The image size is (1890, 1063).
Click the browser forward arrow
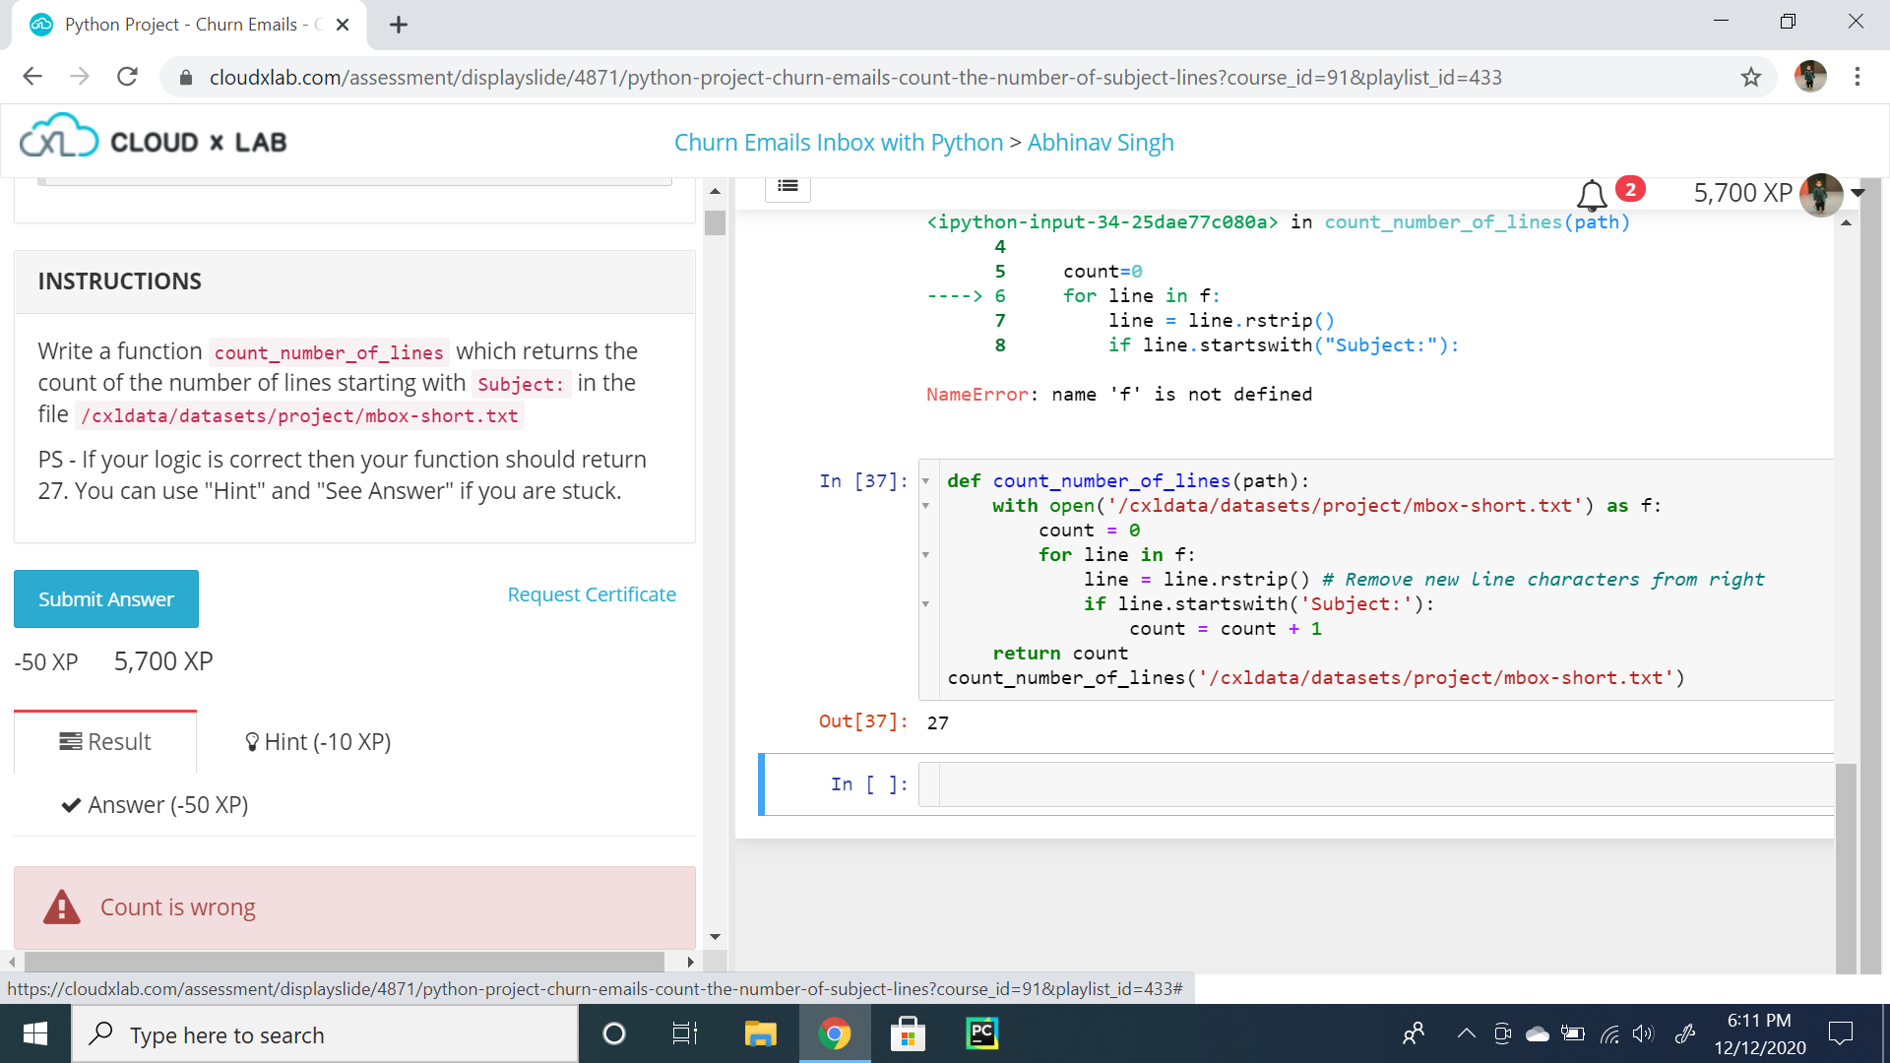(x=80, y=77)
